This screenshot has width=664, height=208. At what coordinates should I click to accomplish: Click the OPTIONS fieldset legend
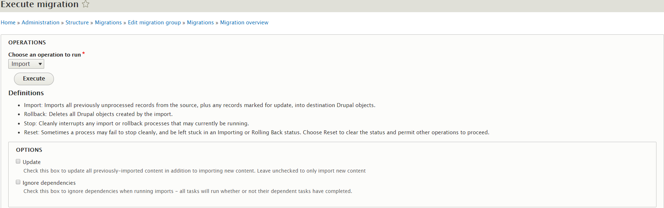pos(29,150)
